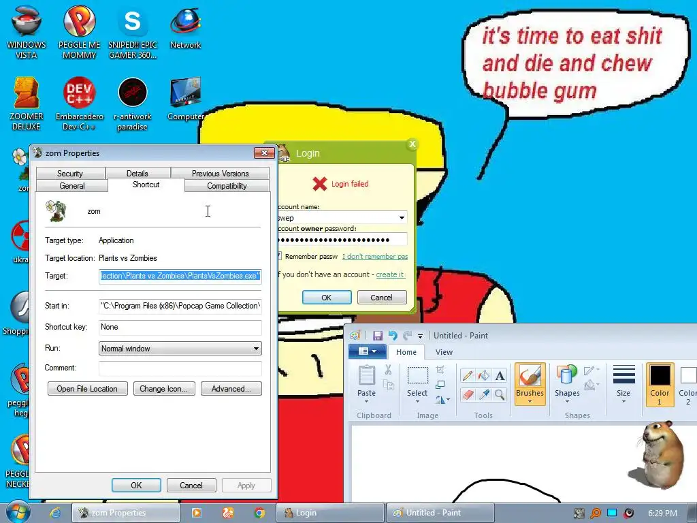697x523 pixels.
Task: Open the Paint file menu button
Action: pyautogui.click(x=367, y=351)
